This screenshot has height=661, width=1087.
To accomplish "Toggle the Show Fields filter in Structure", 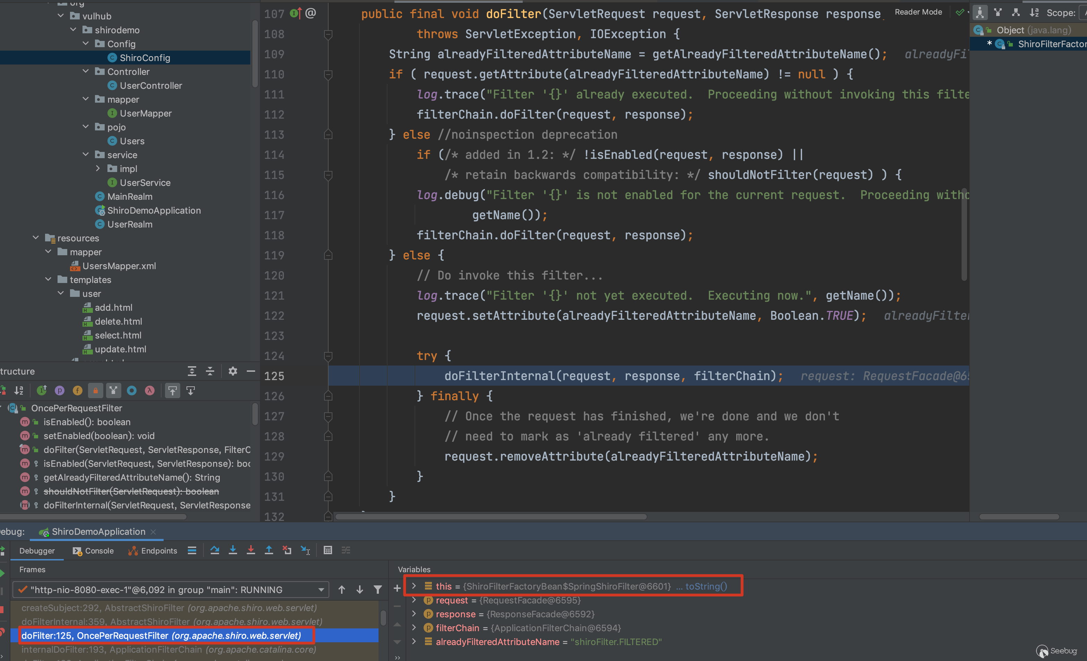I will click(x=77, y=390).
